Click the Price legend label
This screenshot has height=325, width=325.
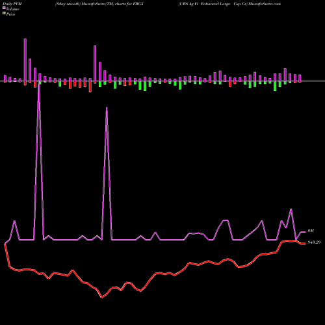10,14
